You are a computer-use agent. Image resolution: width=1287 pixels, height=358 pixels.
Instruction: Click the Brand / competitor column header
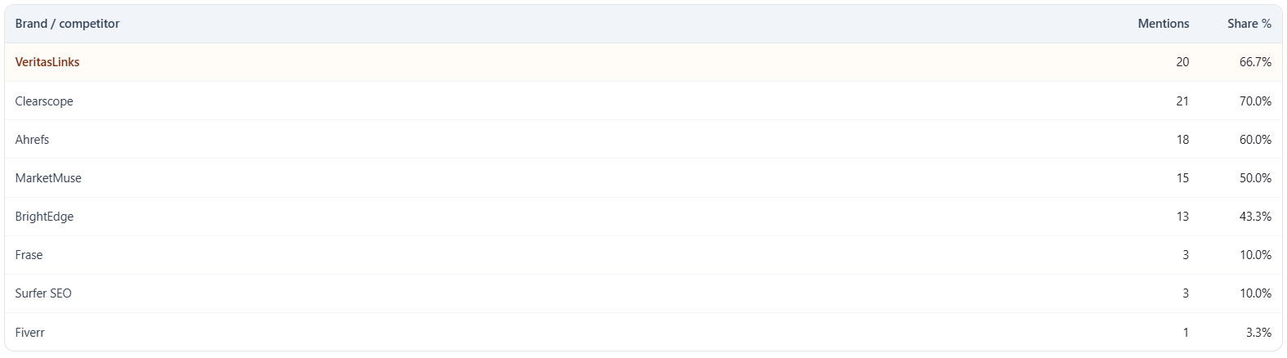67,24
